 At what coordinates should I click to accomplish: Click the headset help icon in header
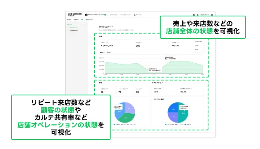[202, 15]
